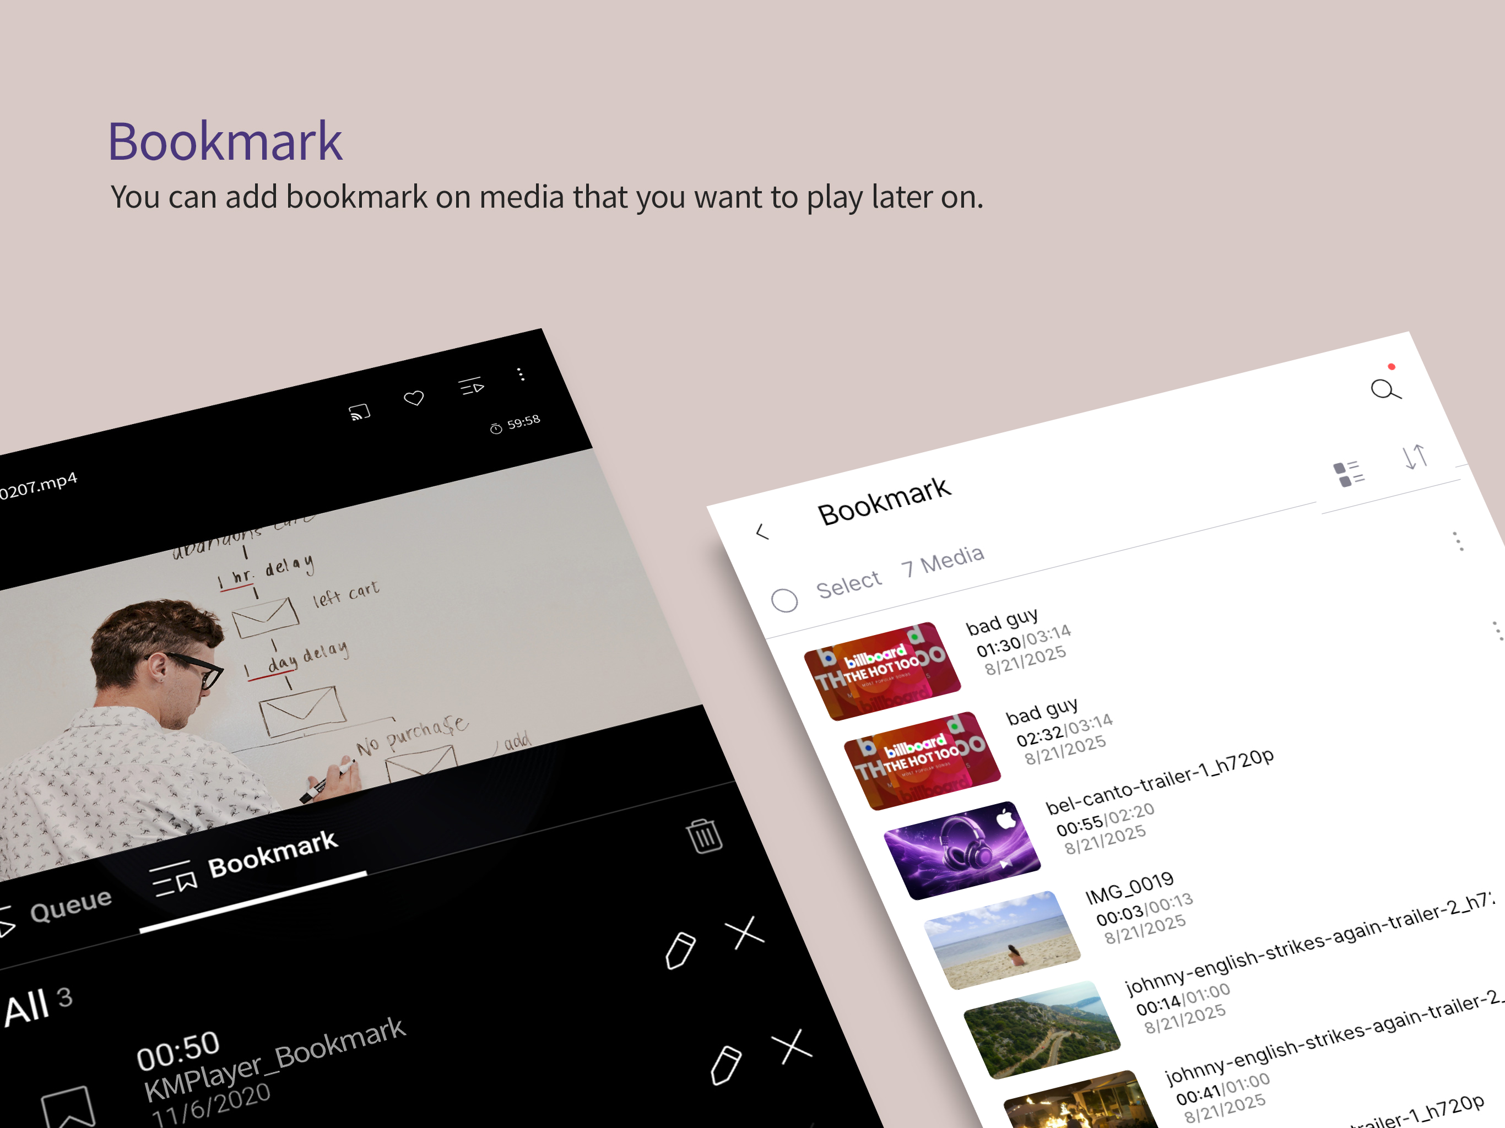
Task: Remove the top bookmark row with its X icon
Action: [744, 932]
